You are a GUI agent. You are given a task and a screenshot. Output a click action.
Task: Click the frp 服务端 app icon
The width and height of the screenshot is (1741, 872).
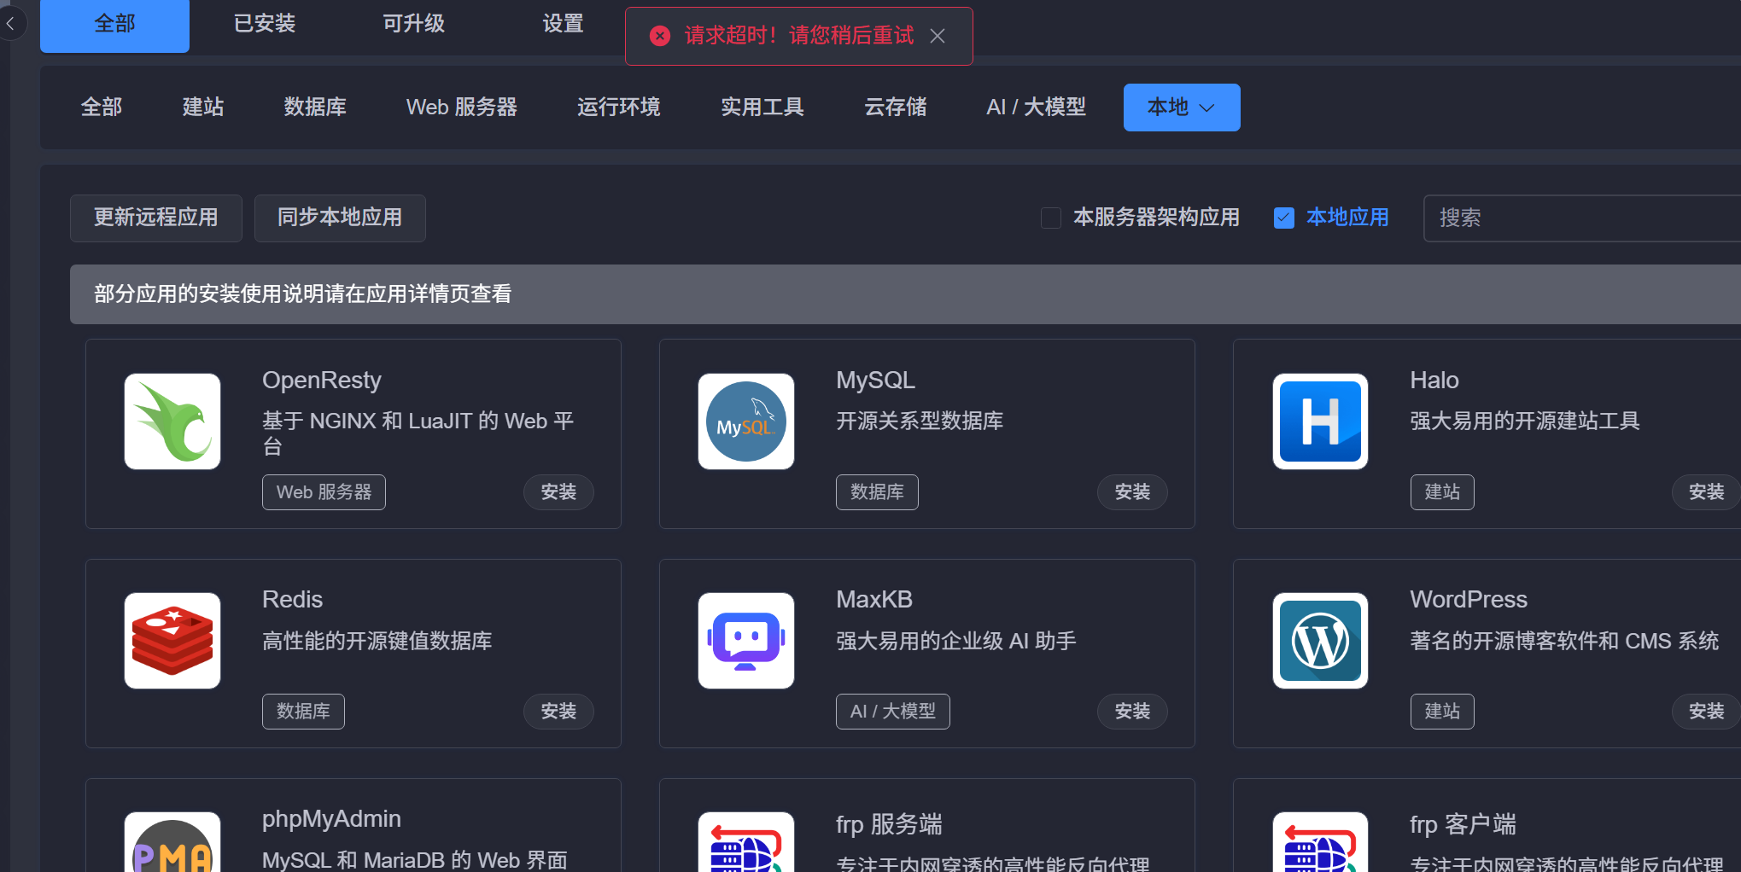pos(746,842)
